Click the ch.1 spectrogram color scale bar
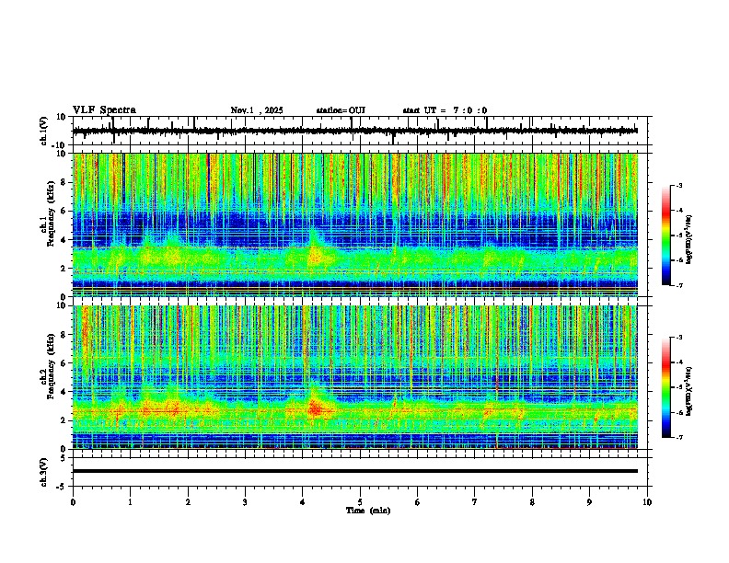This screenshot has height=563, width=729. tap(666, 236)
